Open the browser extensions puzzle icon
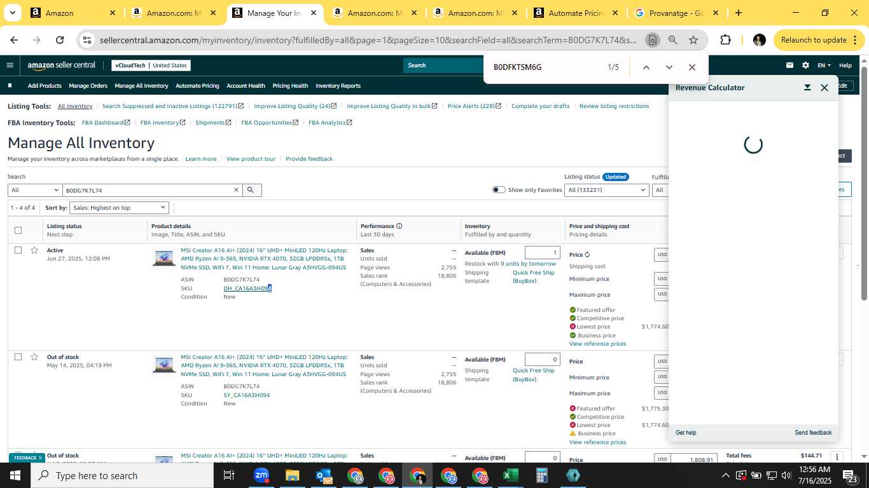This screenshot has width=869, height=488. tap(725, 40)
